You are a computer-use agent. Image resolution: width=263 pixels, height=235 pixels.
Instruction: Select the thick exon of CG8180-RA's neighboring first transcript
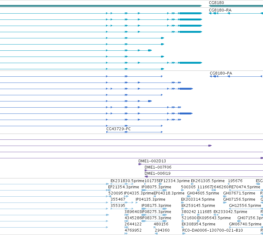pos(191,13)
